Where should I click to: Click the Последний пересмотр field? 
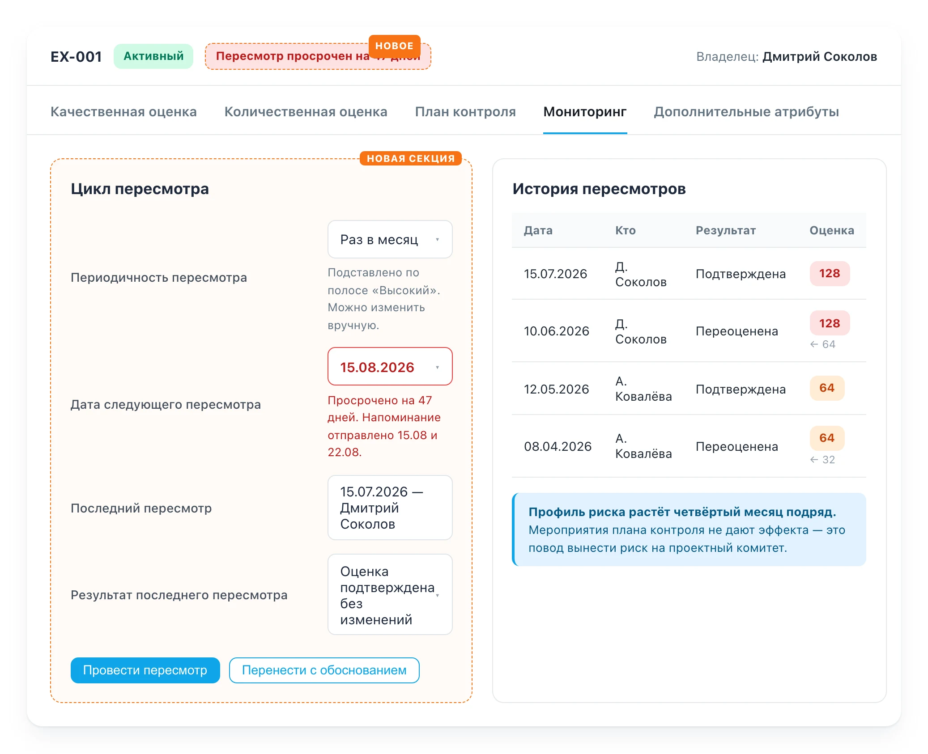click(x=390, y=508)
